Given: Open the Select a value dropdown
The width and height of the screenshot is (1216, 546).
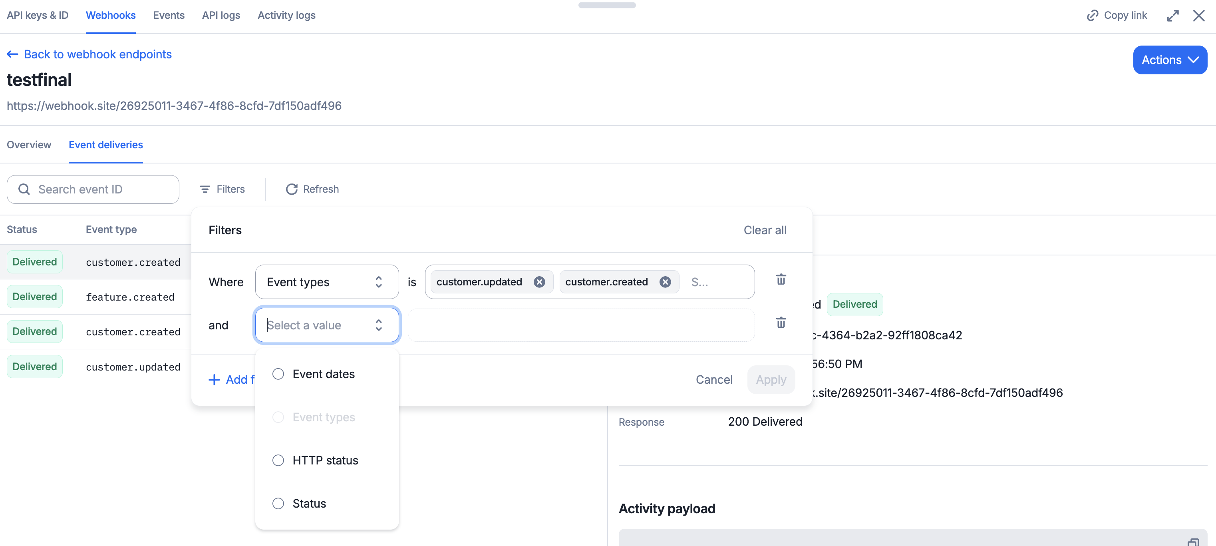Looking at the screenshot, I should (x=327, y=325).
